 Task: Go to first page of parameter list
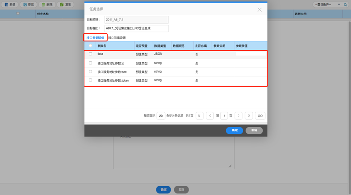[x=199, y=116]
